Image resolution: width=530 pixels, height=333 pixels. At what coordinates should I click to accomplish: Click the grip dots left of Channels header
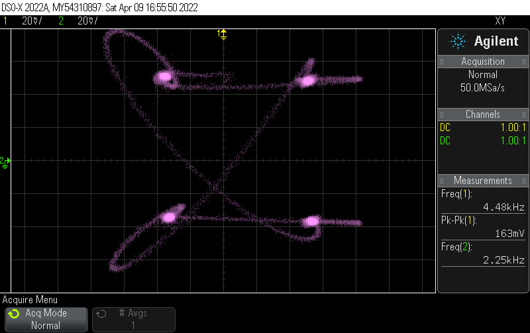pyautogui.click(x=442, y=115)
